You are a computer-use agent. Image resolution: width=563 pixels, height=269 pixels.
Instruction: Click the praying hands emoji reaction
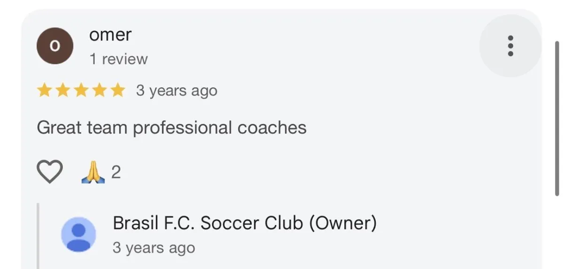point(93,172)
